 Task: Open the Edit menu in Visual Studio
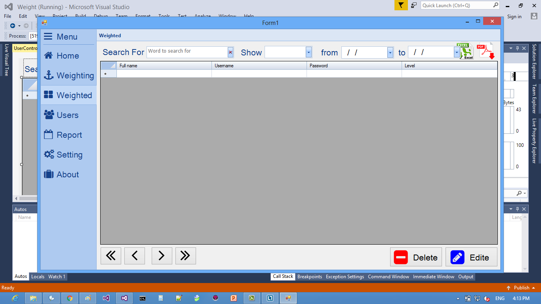click(23, 16)
